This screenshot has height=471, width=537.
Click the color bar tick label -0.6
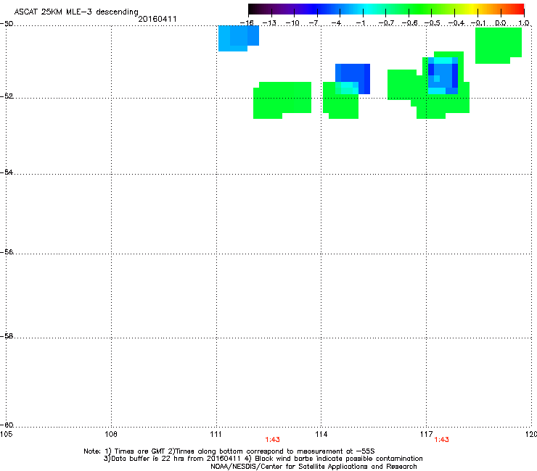click(x=409, y=23)
